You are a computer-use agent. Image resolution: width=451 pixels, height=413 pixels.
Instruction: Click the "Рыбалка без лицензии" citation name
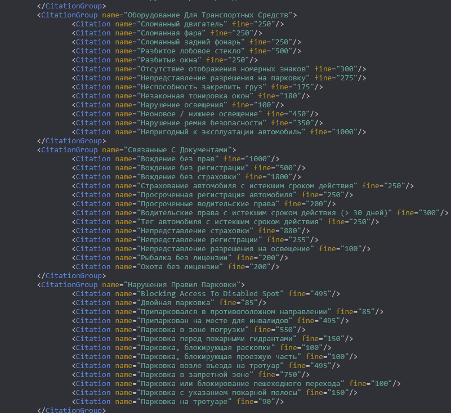(x=182, y=258)
